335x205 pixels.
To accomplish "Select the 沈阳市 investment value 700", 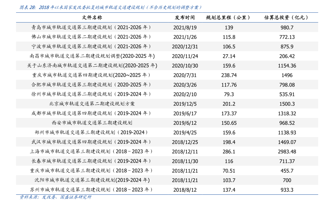I will pos(287,180).
